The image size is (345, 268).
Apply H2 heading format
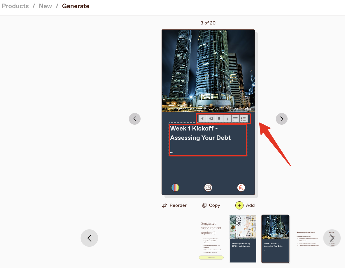tap(211, 119)
